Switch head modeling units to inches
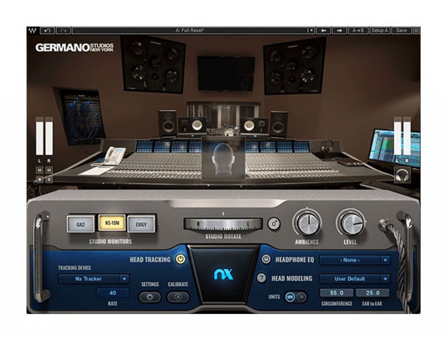Viewport: 445px width, 339px height. (301, 297)
